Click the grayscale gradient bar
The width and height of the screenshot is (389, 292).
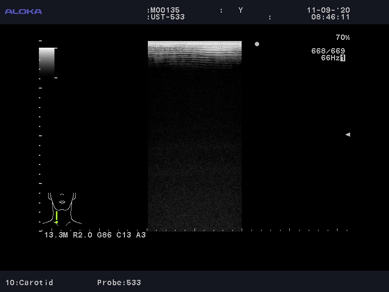click(x=47, y=60)
